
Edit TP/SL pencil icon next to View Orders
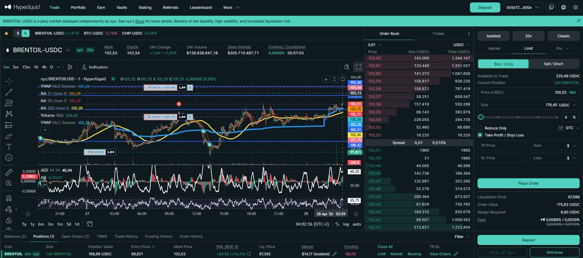(455, 254)
